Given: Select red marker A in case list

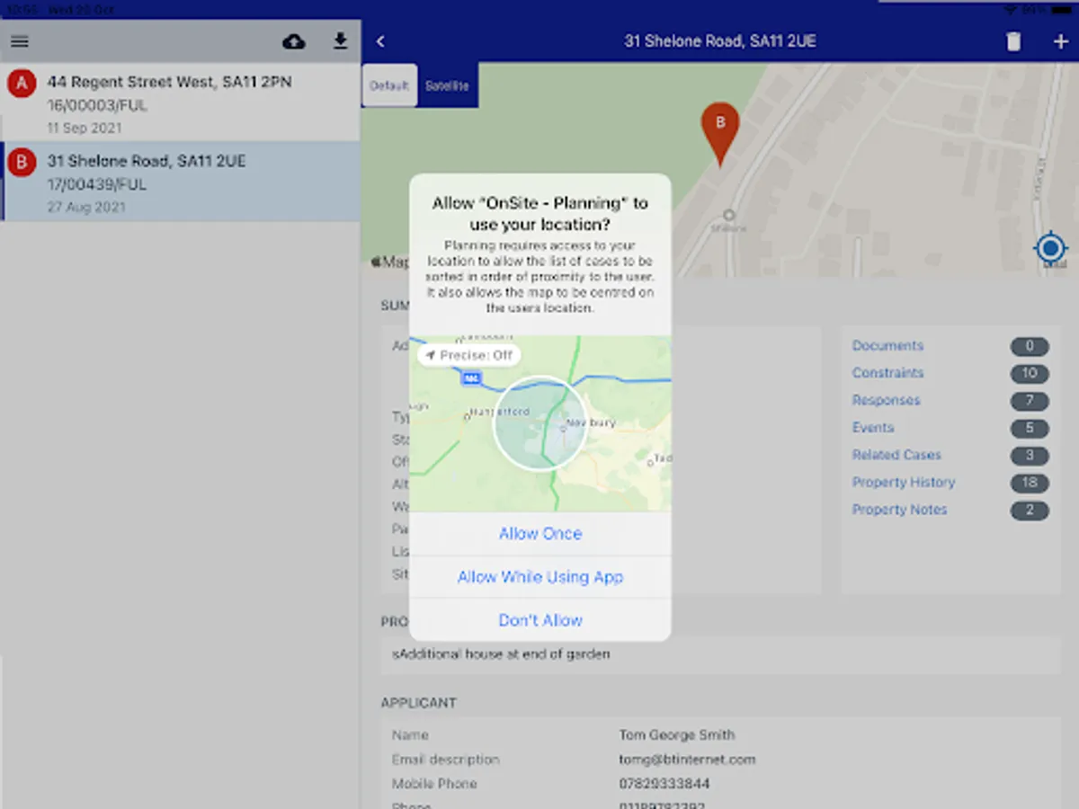Looking at the screenshot, I should (x=22, y=84).
